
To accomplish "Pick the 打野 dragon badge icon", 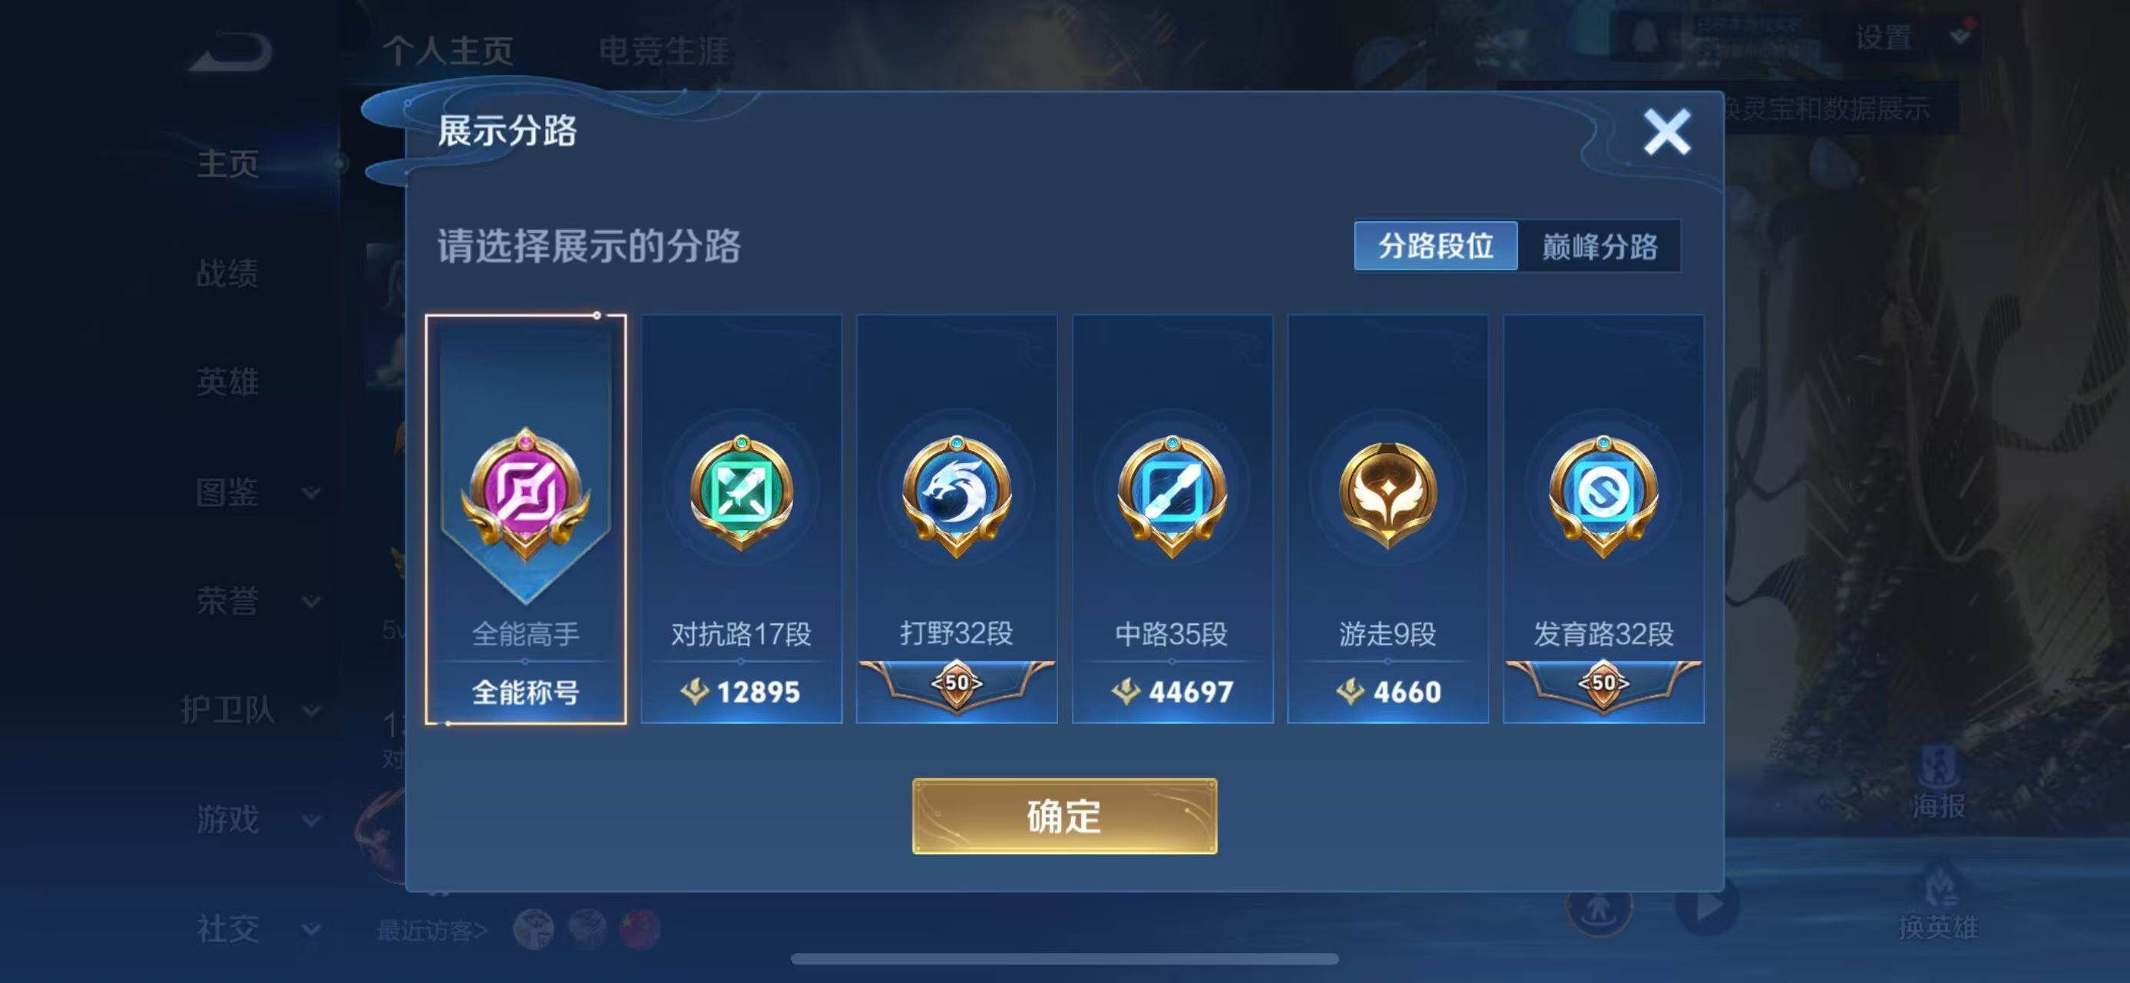I will (x=957, y=495).
